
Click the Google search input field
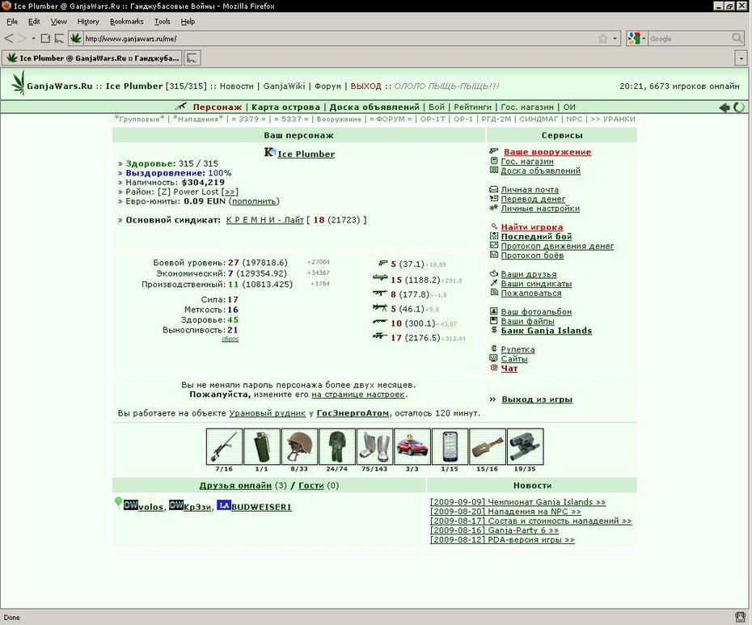[690, 39]
